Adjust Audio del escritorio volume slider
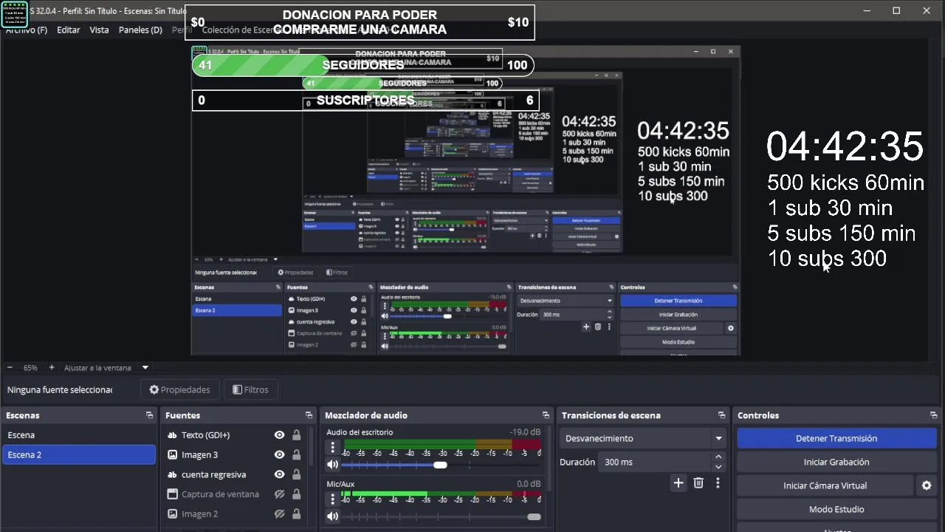This screenshot has height=532, width=945. coord(441,465)
